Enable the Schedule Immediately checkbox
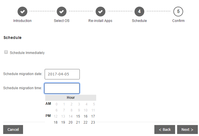The image size is (199, 136). click(6, 53)
